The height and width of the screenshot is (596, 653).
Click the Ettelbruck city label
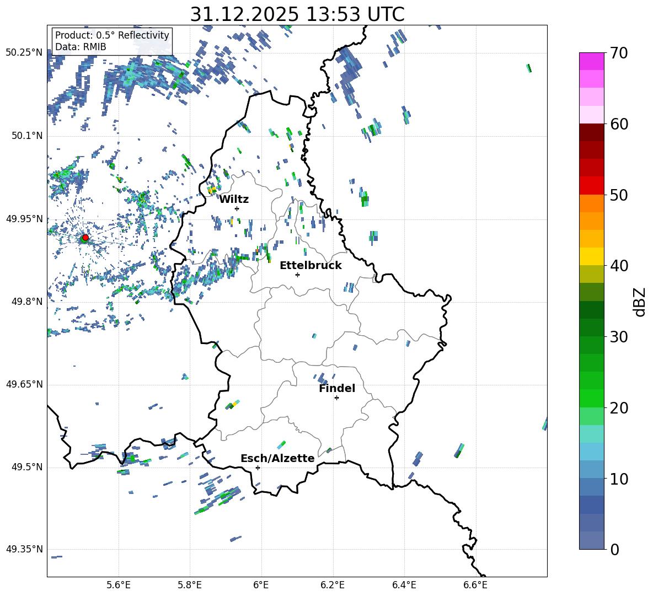coord(311,265)
